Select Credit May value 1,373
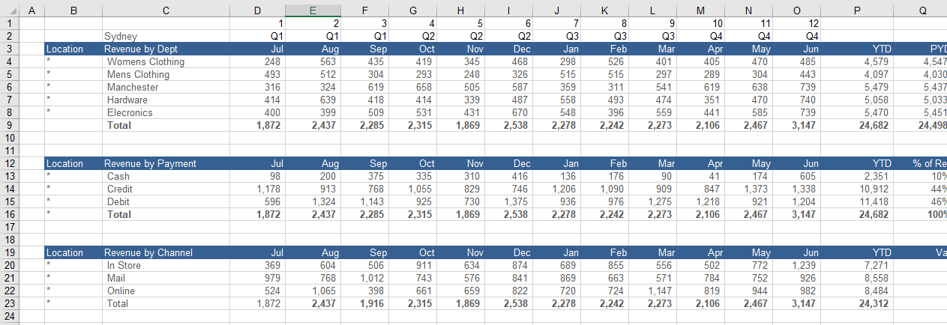This screenshot has height=325, width=947. pyautogui.click(x=749, y=189)
